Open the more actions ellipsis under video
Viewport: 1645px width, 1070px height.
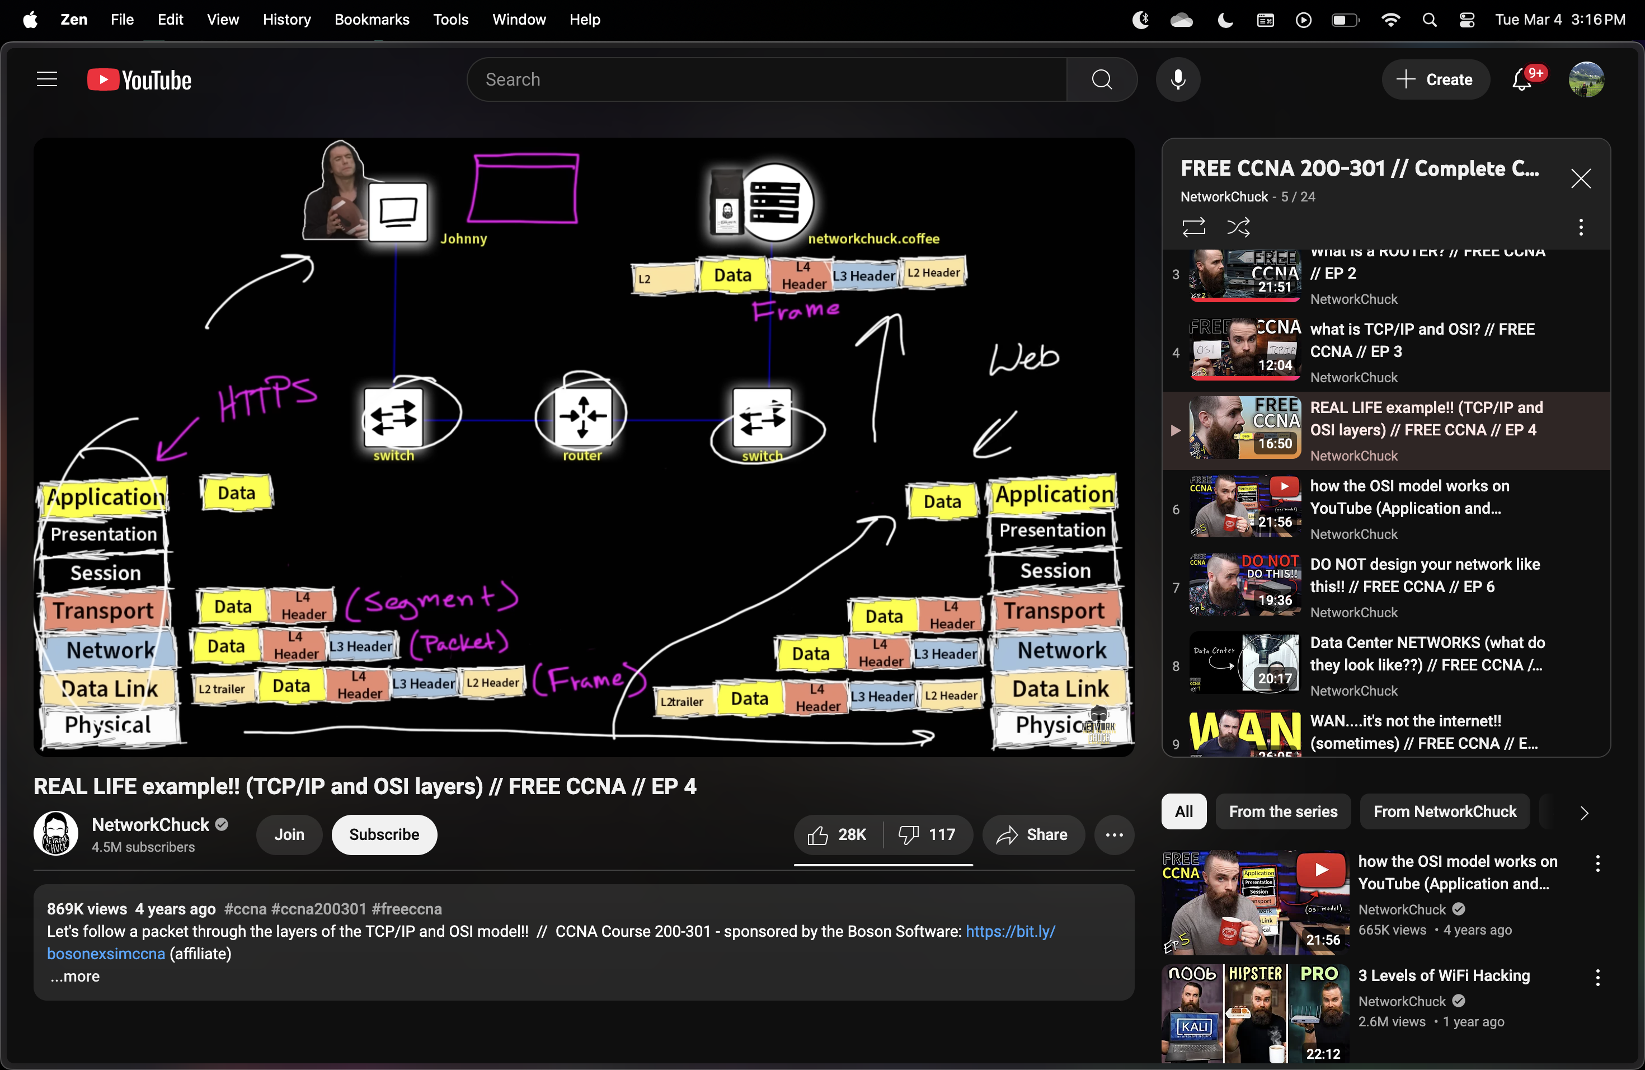coord(1113,834)
